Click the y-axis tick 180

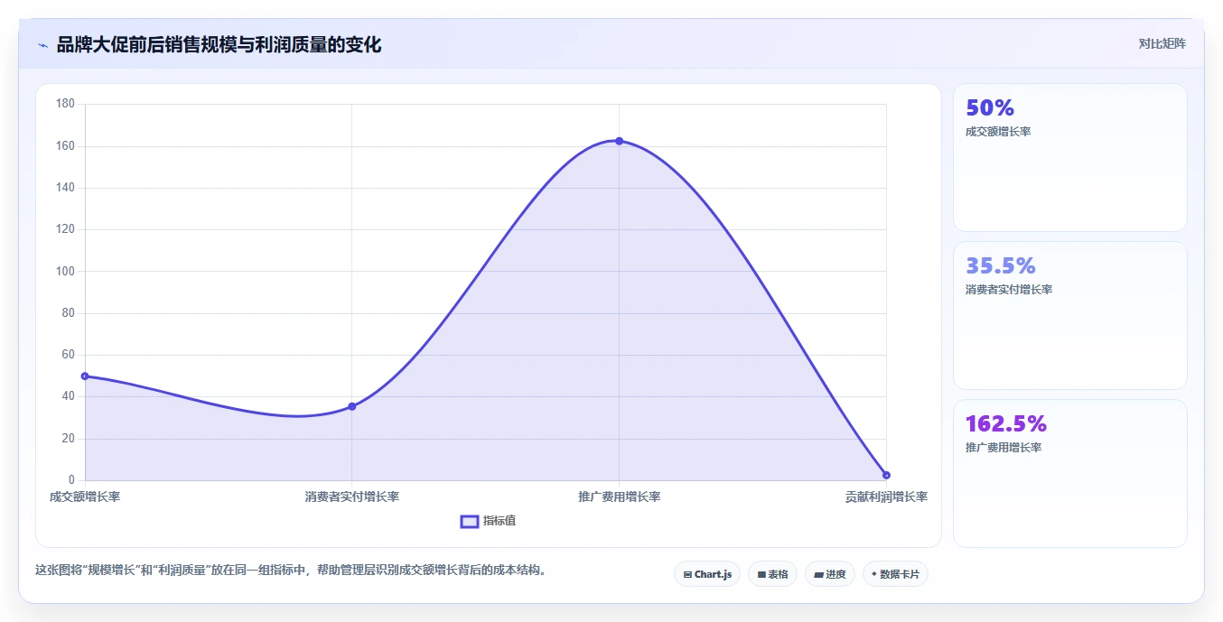coord(65,104)
